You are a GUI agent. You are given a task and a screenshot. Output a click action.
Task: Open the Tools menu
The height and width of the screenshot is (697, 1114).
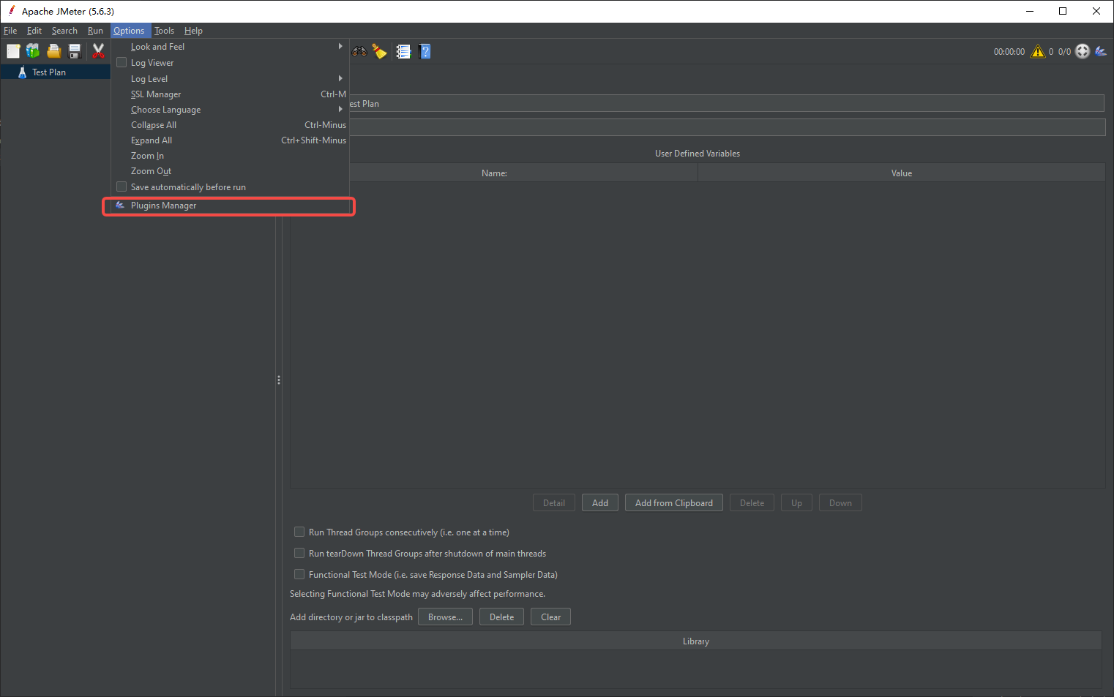pos(164,31)
